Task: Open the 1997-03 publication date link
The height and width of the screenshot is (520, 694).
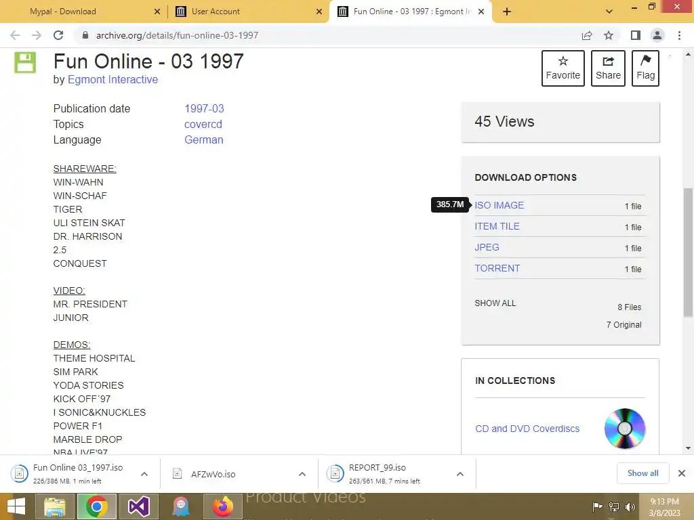Action: (x=204, y=109)
